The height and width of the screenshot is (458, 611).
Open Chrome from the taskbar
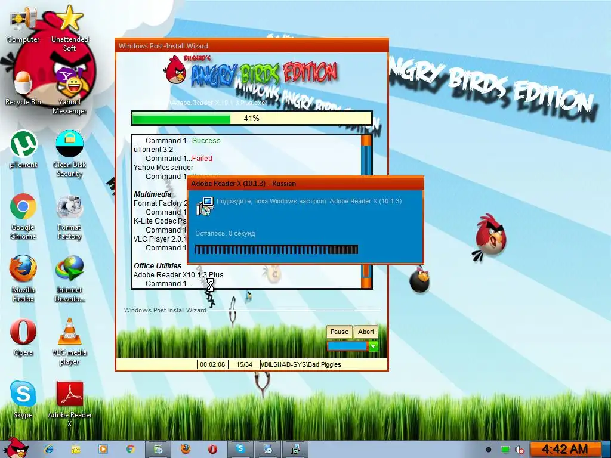(x=130, y=449)
